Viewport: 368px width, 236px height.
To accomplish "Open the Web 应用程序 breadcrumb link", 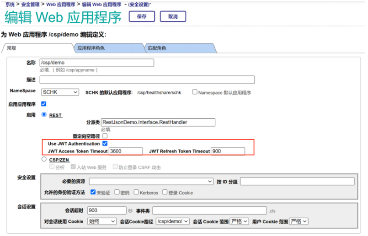I will click(x=61, y=4).
